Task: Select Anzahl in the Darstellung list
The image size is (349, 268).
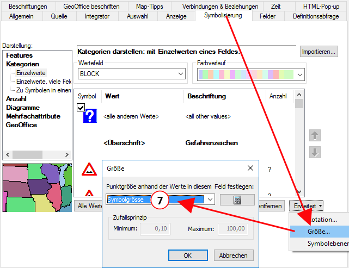Action: (16, 99)
